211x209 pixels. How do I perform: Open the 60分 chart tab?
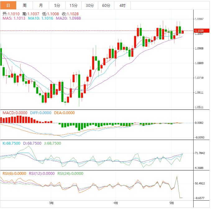[106, 5]
